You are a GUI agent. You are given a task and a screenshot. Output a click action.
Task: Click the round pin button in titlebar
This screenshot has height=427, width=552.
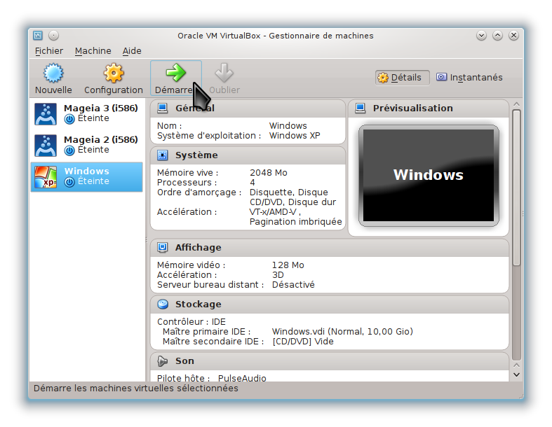point(53,36)
